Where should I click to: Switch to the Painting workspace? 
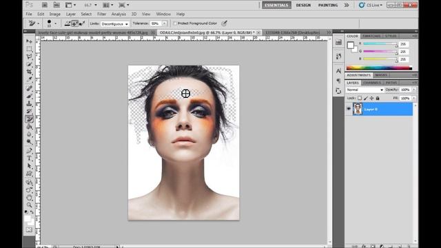[x=328, y=5]
